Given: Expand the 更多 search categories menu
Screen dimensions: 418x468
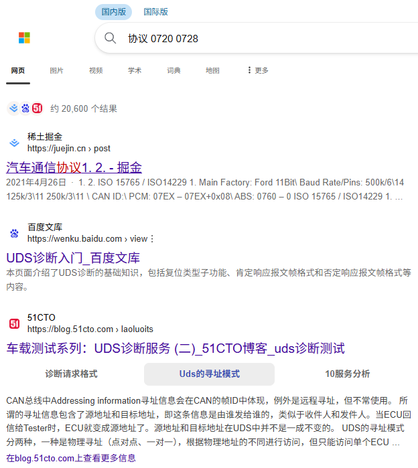Looking at the screenshot, I should point(258,70).
